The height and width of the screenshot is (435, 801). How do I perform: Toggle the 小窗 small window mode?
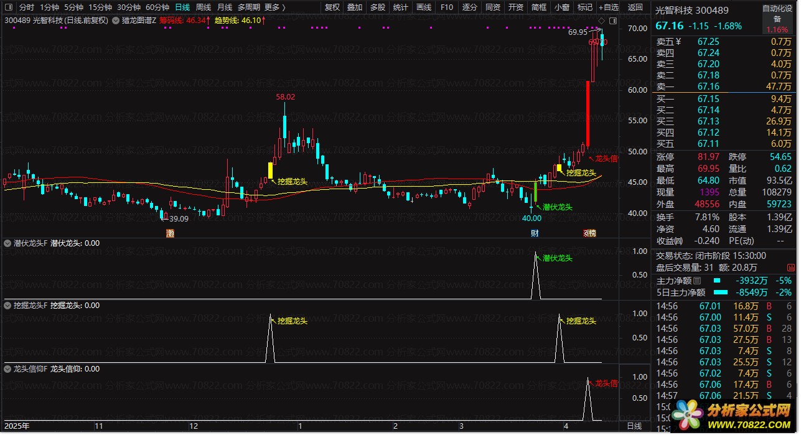point(562,7)
